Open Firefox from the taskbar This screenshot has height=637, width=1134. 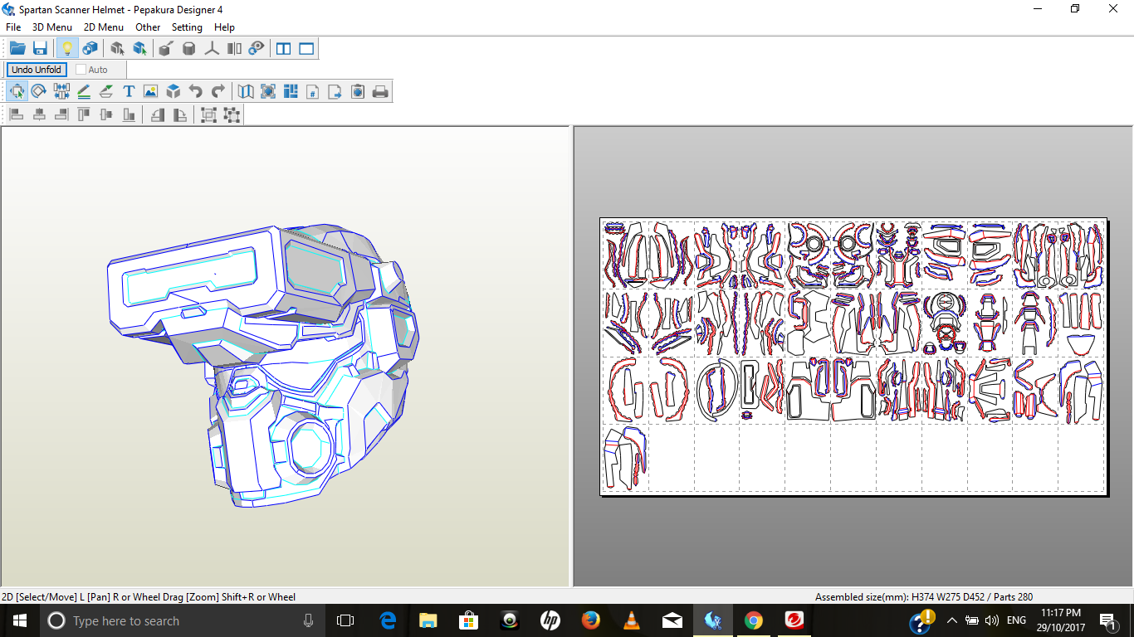(590, 620)
